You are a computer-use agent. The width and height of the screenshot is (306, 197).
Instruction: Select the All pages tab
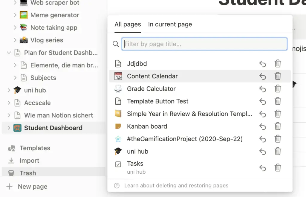(128, 25)
